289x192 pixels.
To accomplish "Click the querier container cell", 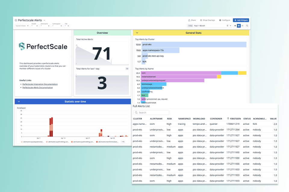I will 213,124.
